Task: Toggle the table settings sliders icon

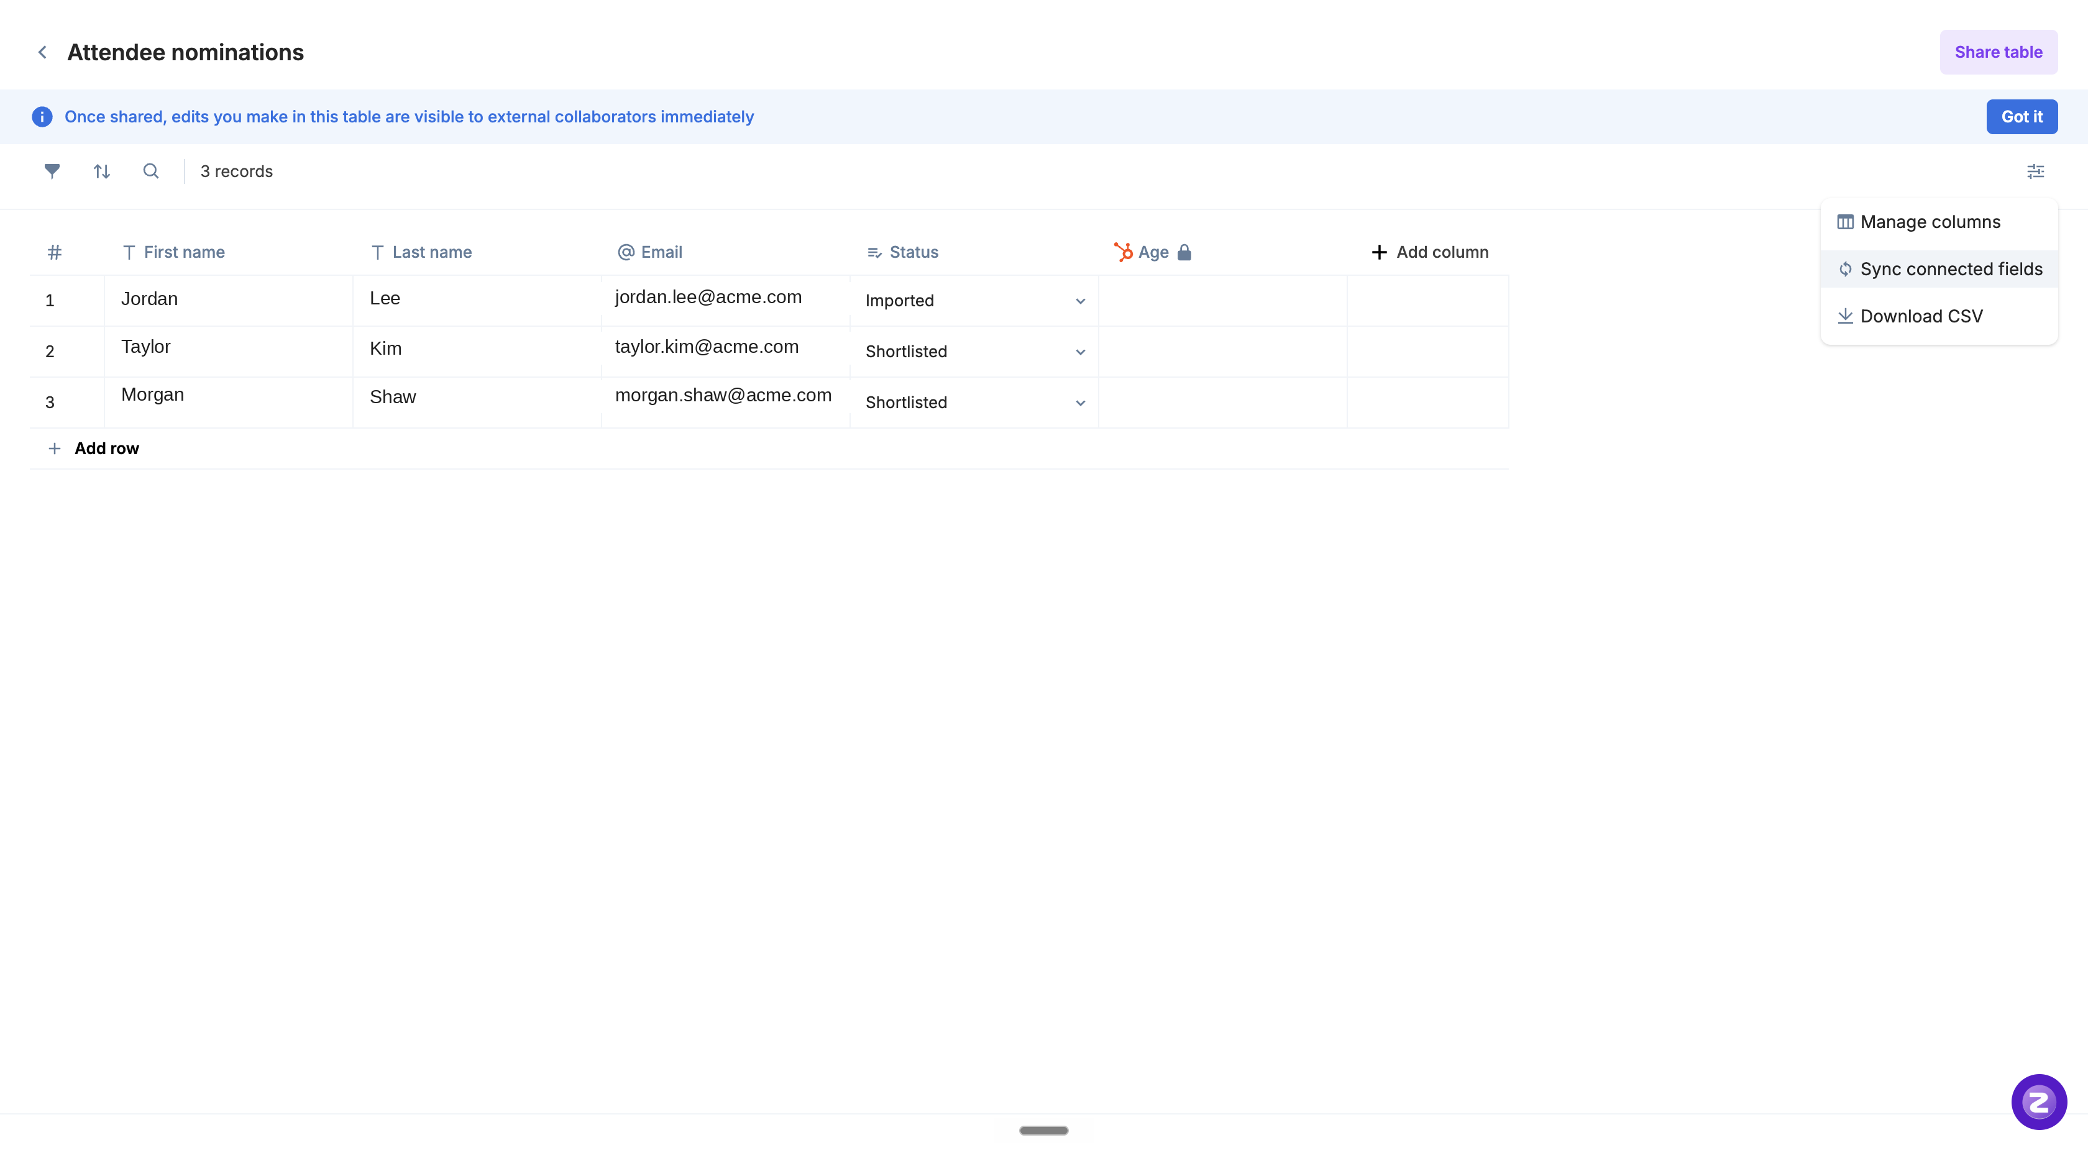Action: (x=2035, y=171)
